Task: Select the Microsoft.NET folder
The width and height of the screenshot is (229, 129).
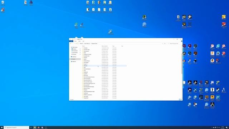Action: click(87, 85)
